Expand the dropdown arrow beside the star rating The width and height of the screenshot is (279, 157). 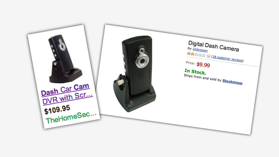(208, 56)
